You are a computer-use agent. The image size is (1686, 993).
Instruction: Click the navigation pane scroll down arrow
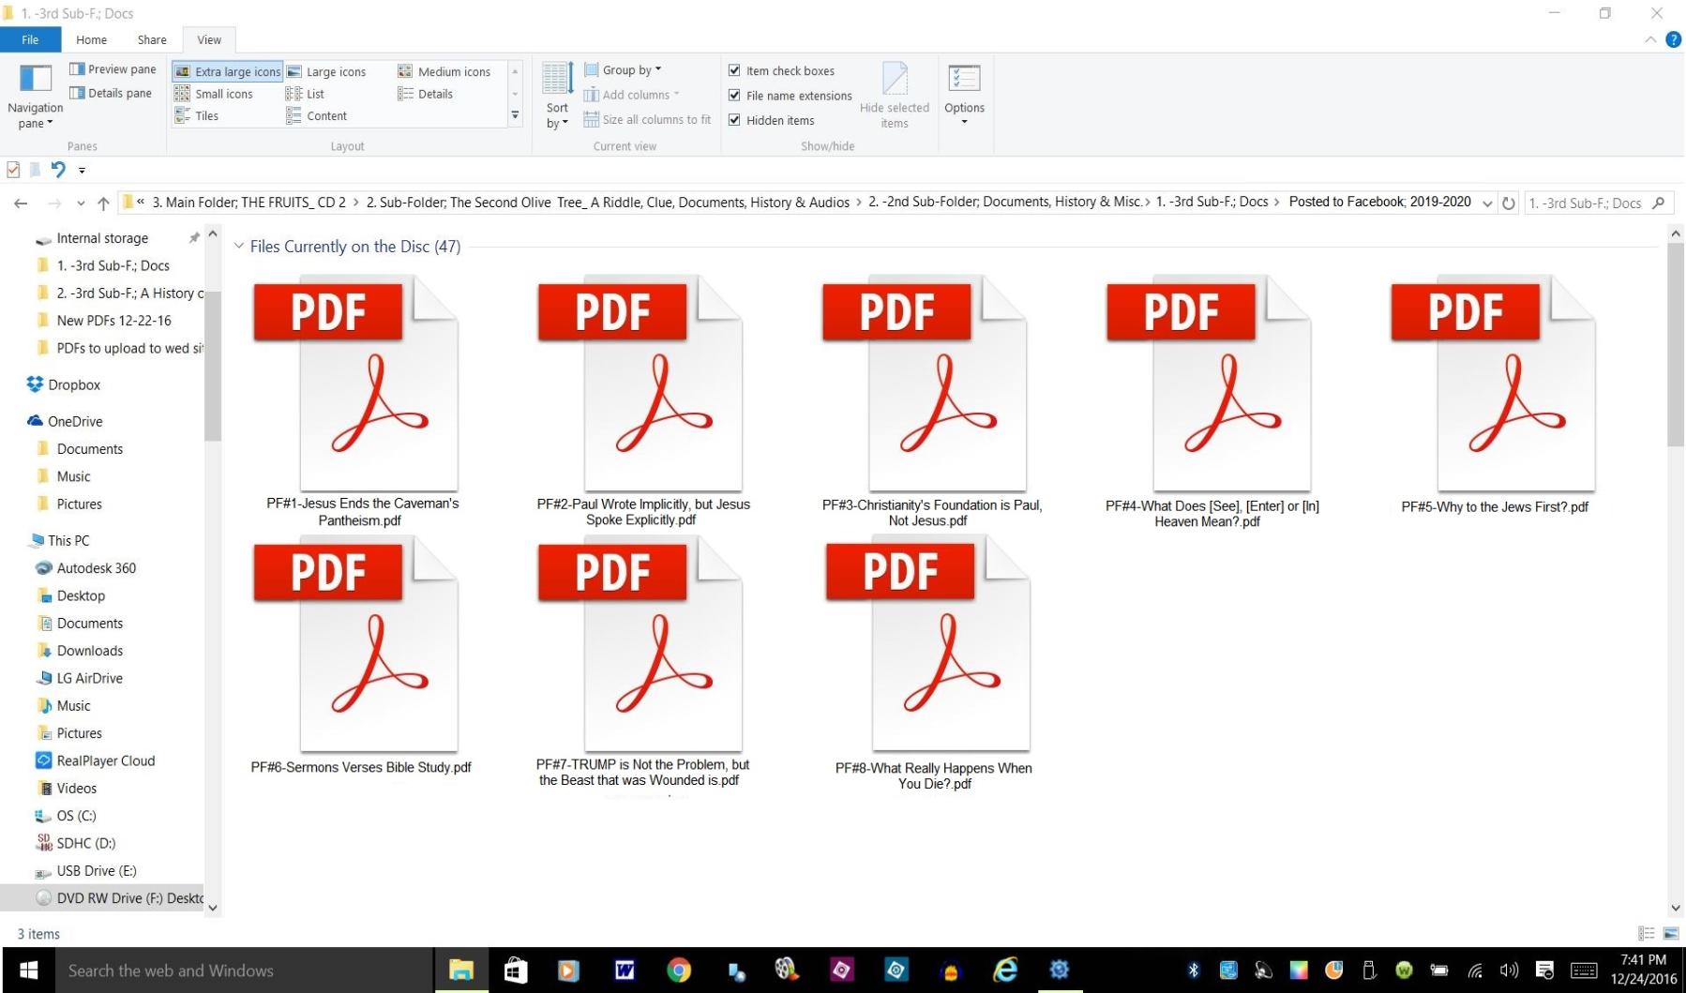point(213,907)
